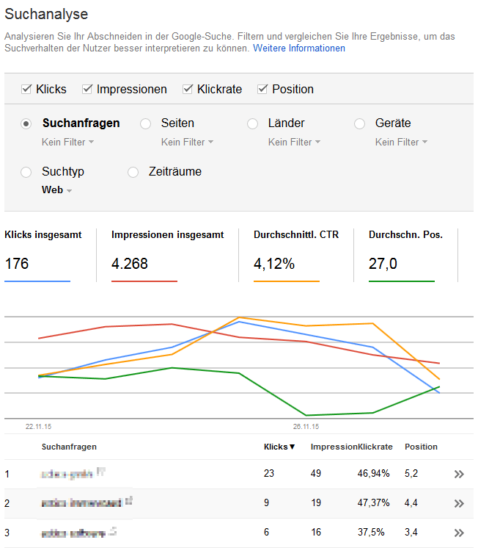
Task: Click the average CTR value 4,12%
Action: click(x=274, y=264)
